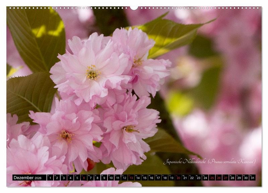Click day 18 in the date row
This screenshot has width=268, height=193.
pos(164,178)
